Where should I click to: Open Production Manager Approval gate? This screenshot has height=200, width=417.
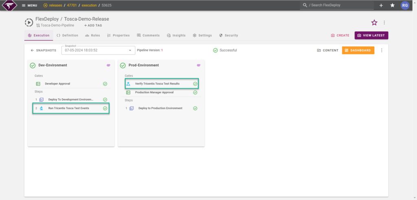coord(154,92)
